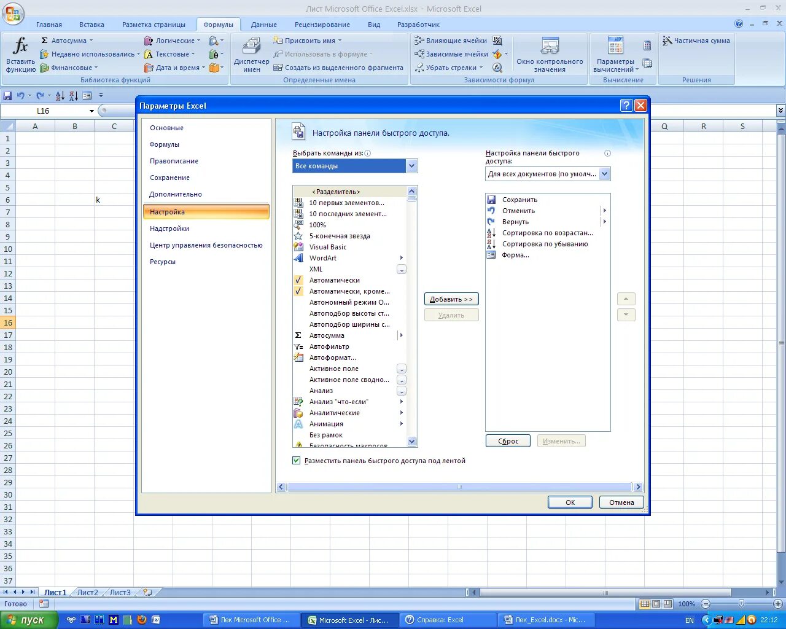Click the sort ascending icon in the quick access toolbar
This screenshot has height=629, width=786.
(x=60, y=96)
